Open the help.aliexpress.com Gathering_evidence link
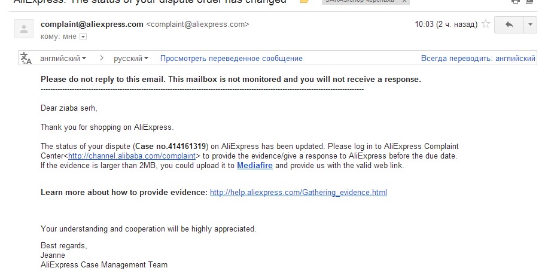Viewport: 542px width, 274px height. (x=299, y=193)
